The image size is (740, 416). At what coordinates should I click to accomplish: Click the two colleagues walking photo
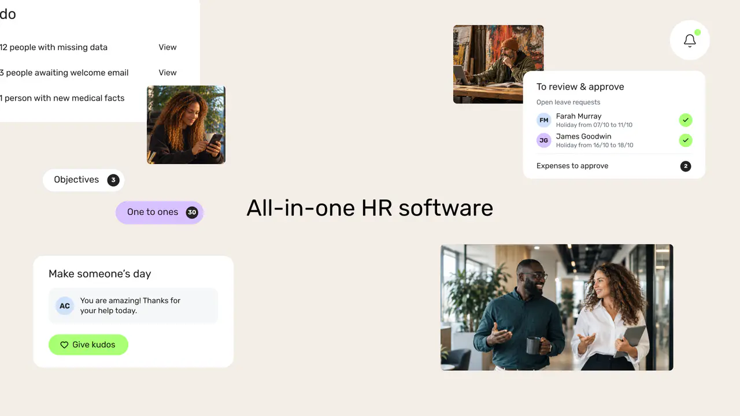click(x=557, y=307)
